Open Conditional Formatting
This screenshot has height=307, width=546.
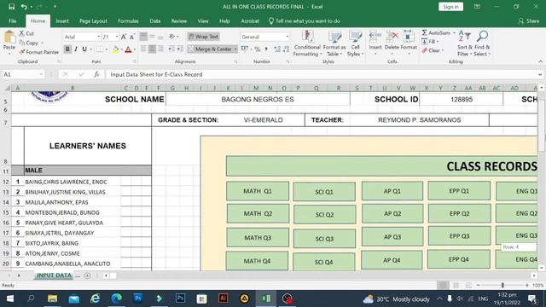[307, 43]
